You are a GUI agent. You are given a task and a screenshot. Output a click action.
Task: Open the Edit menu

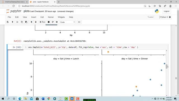coord(17,17)
